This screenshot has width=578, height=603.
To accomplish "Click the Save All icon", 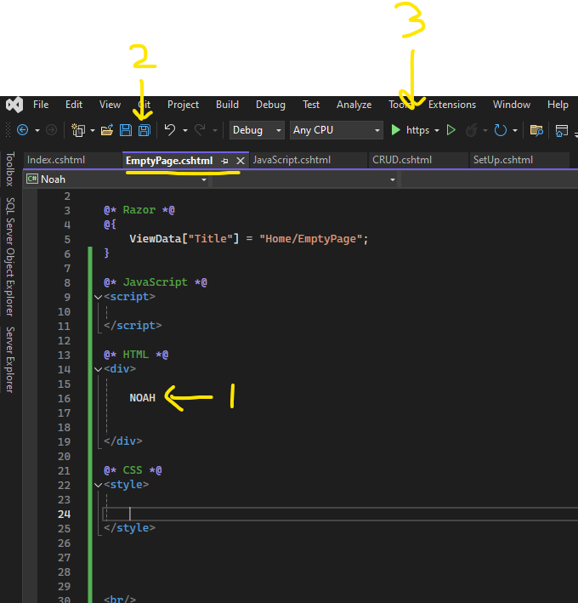I will coord(144,130).
